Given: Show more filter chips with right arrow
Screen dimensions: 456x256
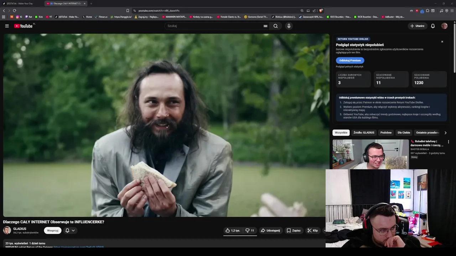Looking at the screenshot, I should point(445,133).
